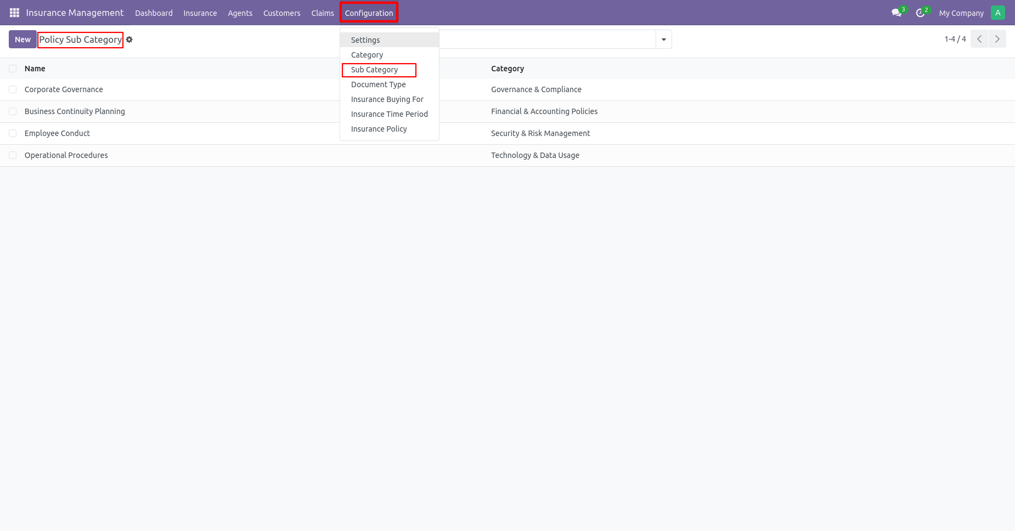The image size is (1015, 531).
Task: Toggle the select-all checkbox in header
Action: 13,69
